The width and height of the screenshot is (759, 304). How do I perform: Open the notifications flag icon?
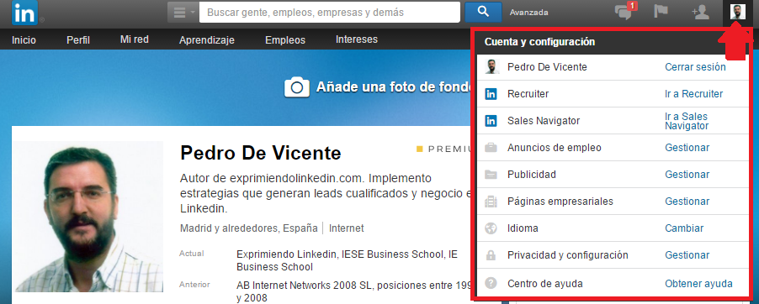[x=661, y=11]
